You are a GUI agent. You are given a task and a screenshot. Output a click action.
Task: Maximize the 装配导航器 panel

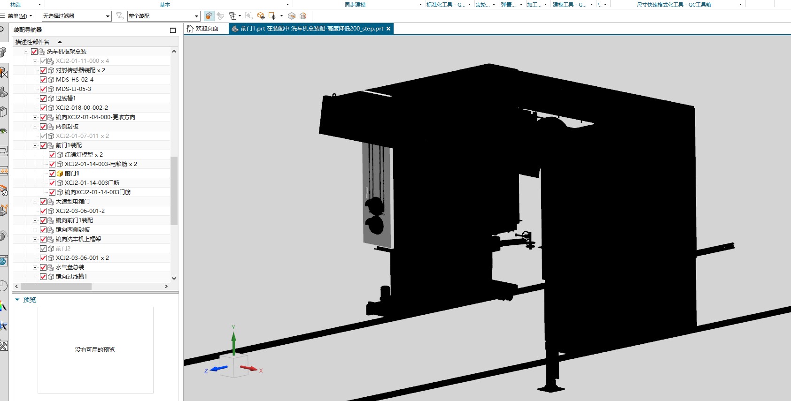click(173, 30)
